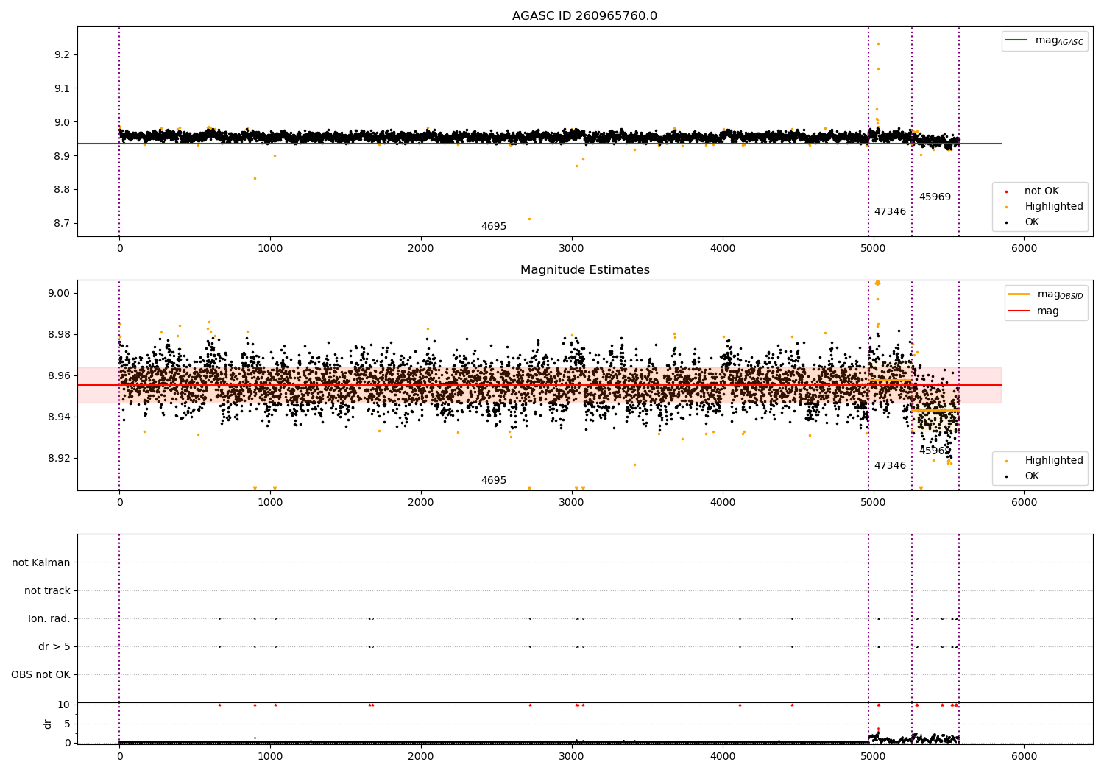Click 'Highlighted' legend entry in the top plot

1044,207
